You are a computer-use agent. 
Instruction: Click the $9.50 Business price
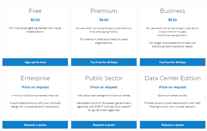click(173, 20)
